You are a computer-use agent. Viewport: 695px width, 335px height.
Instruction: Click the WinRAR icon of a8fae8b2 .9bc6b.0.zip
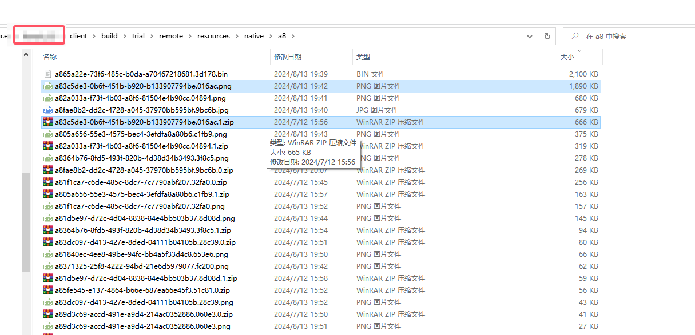point(48,170)
